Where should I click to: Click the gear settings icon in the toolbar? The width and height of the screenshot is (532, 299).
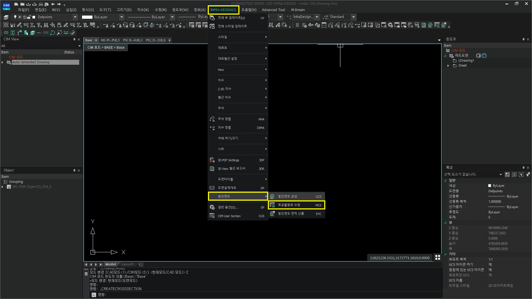[390, 25]
